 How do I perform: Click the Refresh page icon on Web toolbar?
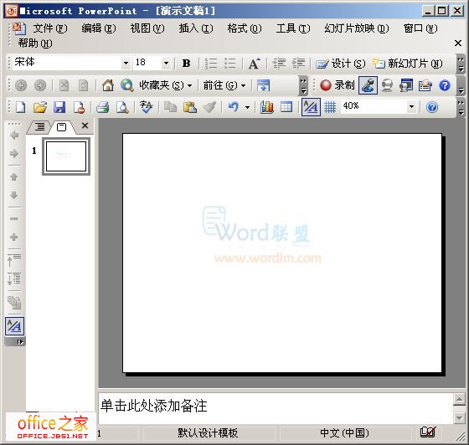[83, 85]
